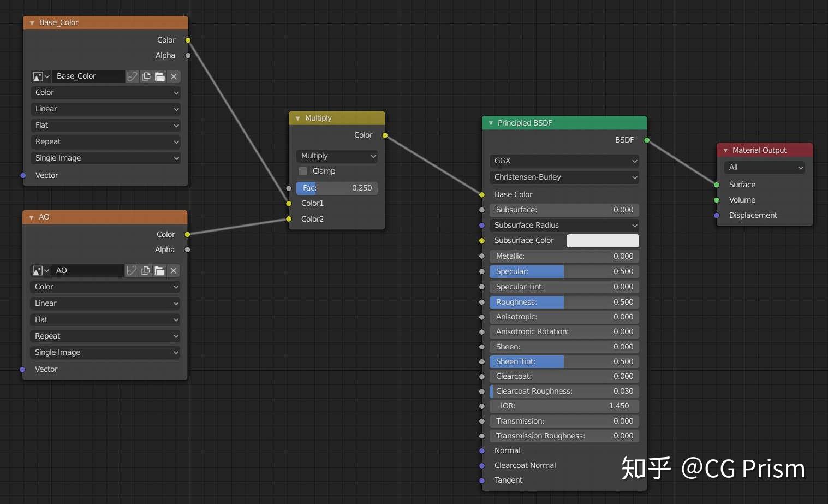The image size is (828, 504).
Task: Click the Transmission Roughness slider
Action: pos(564,436)
